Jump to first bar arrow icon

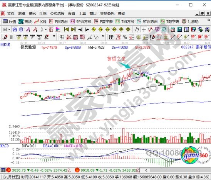[66, 29]
